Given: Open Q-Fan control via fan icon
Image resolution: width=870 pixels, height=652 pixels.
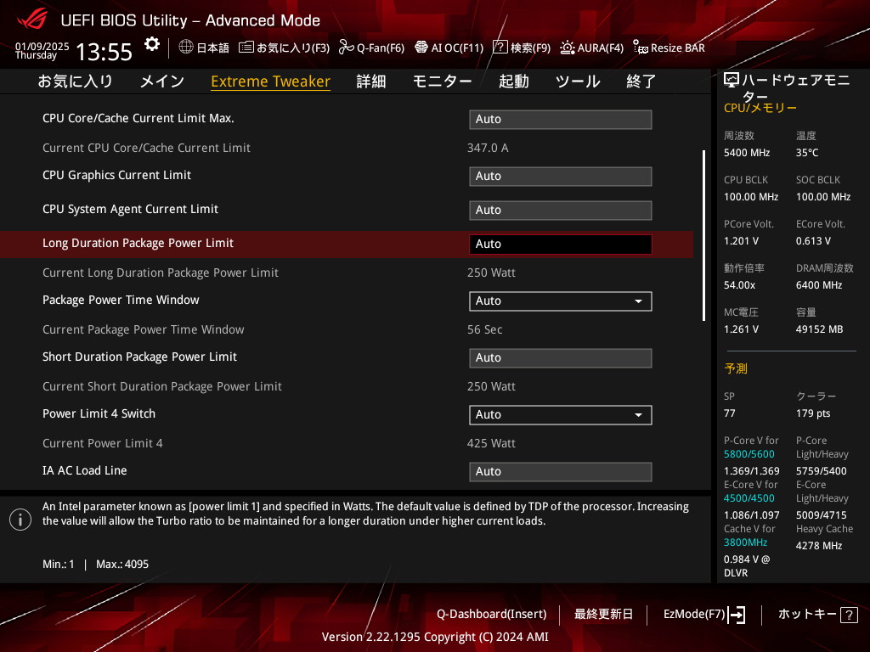Looking at the screenshot, I should [346, 48].
